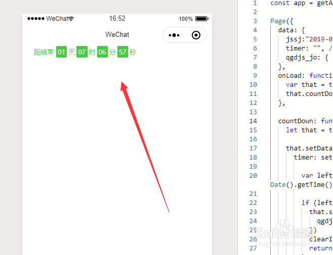Click the onLoad function on line 9
The width and height of the screenshot is (333, 255).
(x=305, y=76)
